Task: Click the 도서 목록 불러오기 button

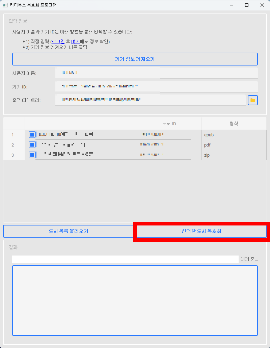Action: [69, 231]
